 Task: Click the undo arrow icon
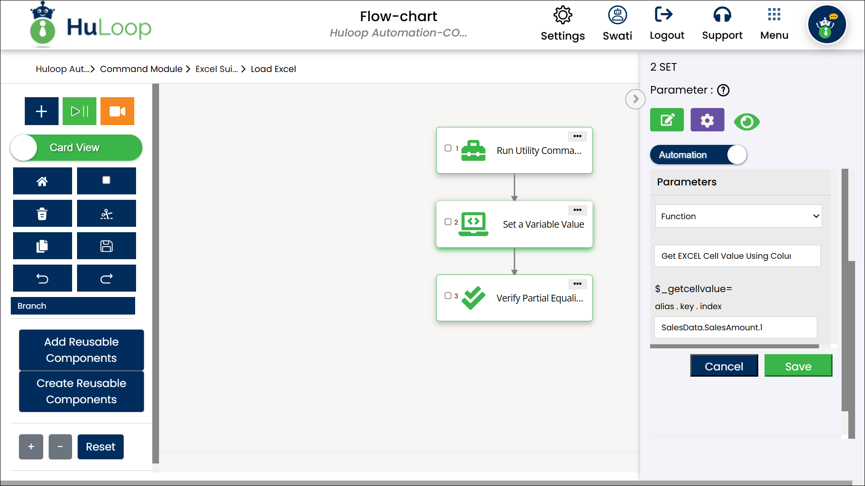(42, 279)
